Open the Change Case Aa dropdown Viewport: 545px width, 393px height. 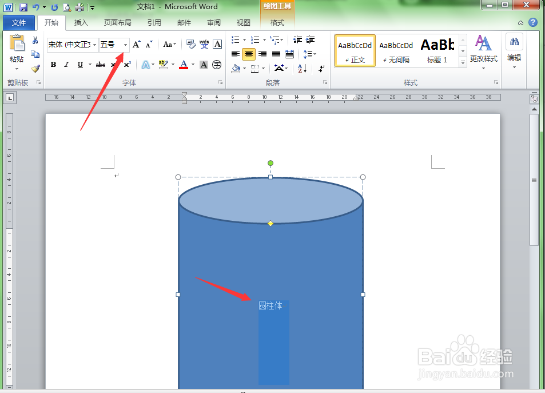pyautogui.click(x=170, y=45)
